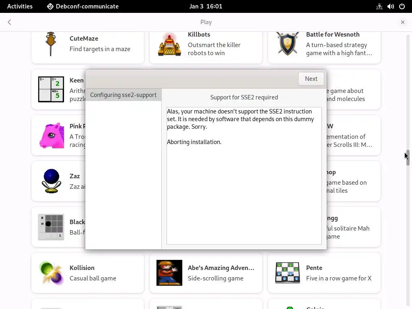Open the Kollision title text

coord(82,268)
